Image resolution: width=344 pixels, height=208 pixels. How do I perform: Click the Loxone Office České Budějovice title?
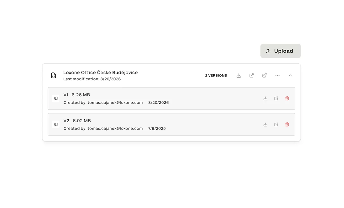coord(101,73)
